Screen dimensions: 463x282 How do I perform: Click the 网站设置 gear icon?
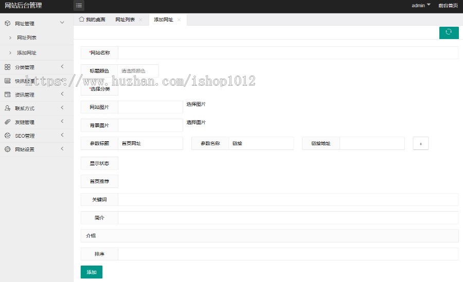7,149
